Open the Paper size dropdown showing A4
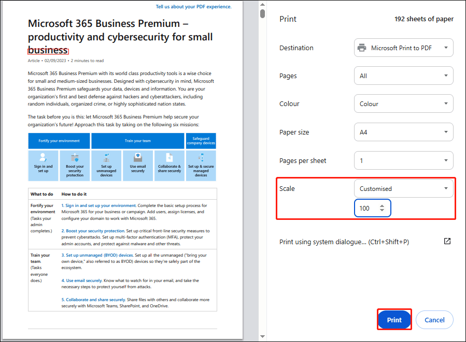 (404, 132)
